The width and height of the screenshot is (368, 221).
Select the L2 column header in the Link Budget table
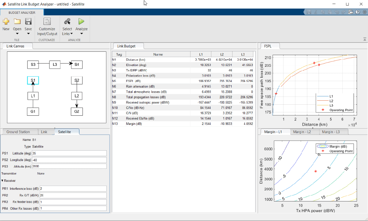click(222, 54)
